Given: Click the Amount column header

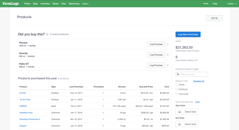Looking at the screenshot, I should tap(122, 87).
